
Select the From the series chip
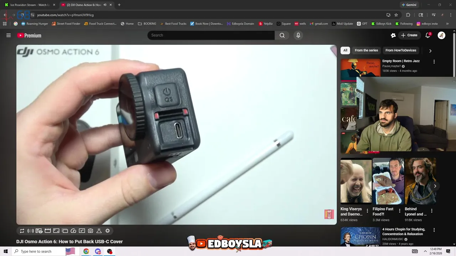(x=366, y=50)
